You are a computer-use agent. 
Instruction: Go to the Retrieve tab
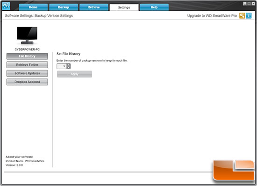94,7
